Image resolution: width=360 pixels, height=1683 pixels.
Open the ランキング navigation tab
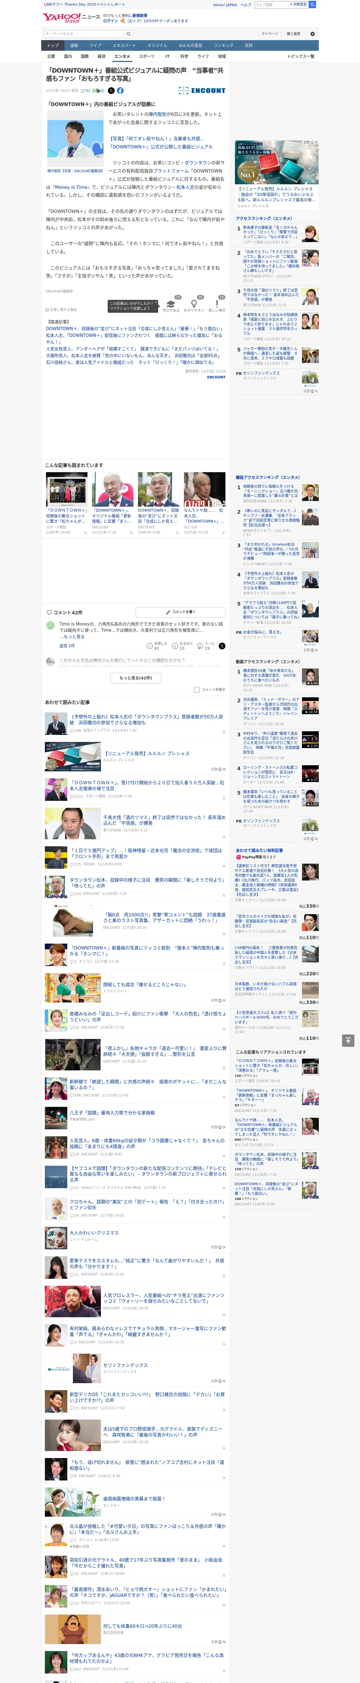(x=223, y=46)
